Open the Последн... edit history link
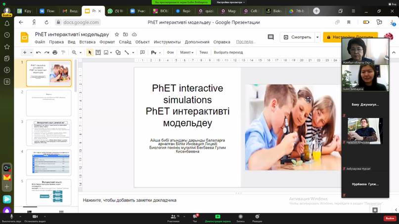The width and height of the screenshot is (399, 224). pos(246,42)
